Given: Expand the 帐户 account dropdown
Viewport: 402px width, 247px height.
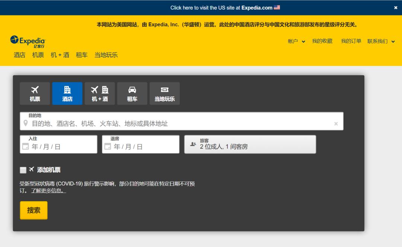Looking at the screenshot, I should point(296,41).
